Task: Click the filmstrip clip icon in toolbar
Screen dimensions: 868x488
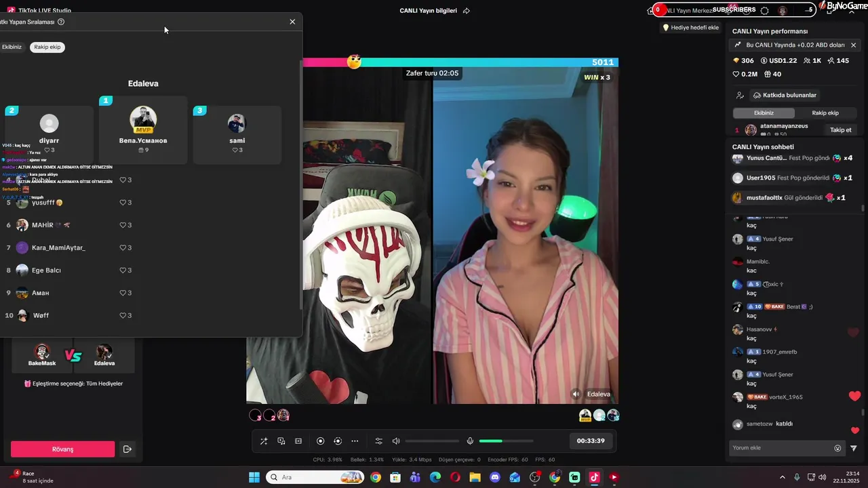Action: tap(298, 441)
